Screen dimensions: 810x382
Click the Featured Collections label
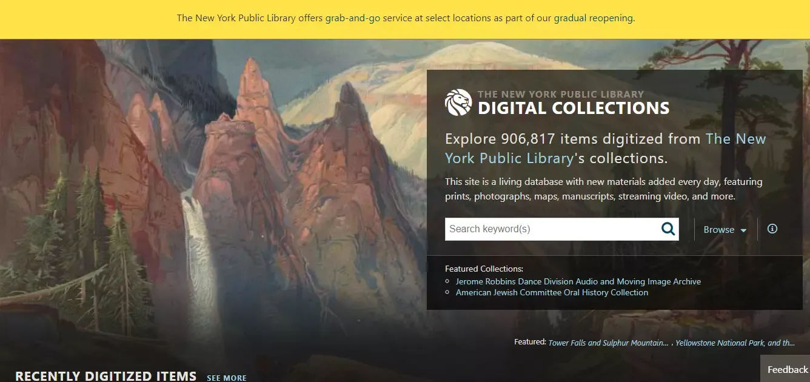[x=484, y=269]
